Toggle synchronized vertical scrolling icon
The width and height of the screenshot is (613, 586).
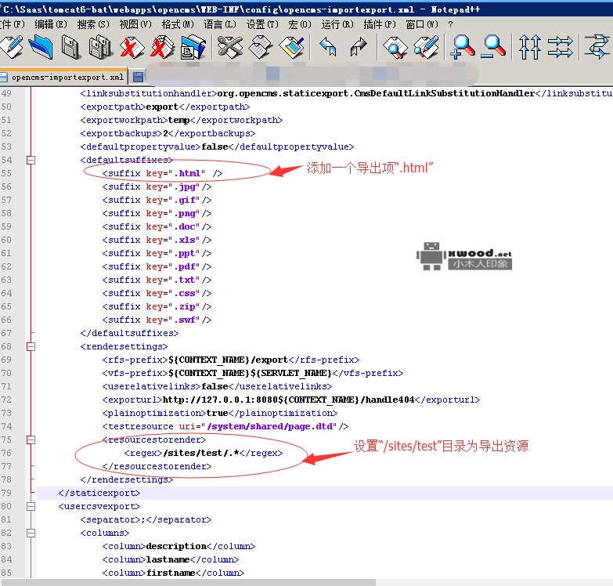530,47
